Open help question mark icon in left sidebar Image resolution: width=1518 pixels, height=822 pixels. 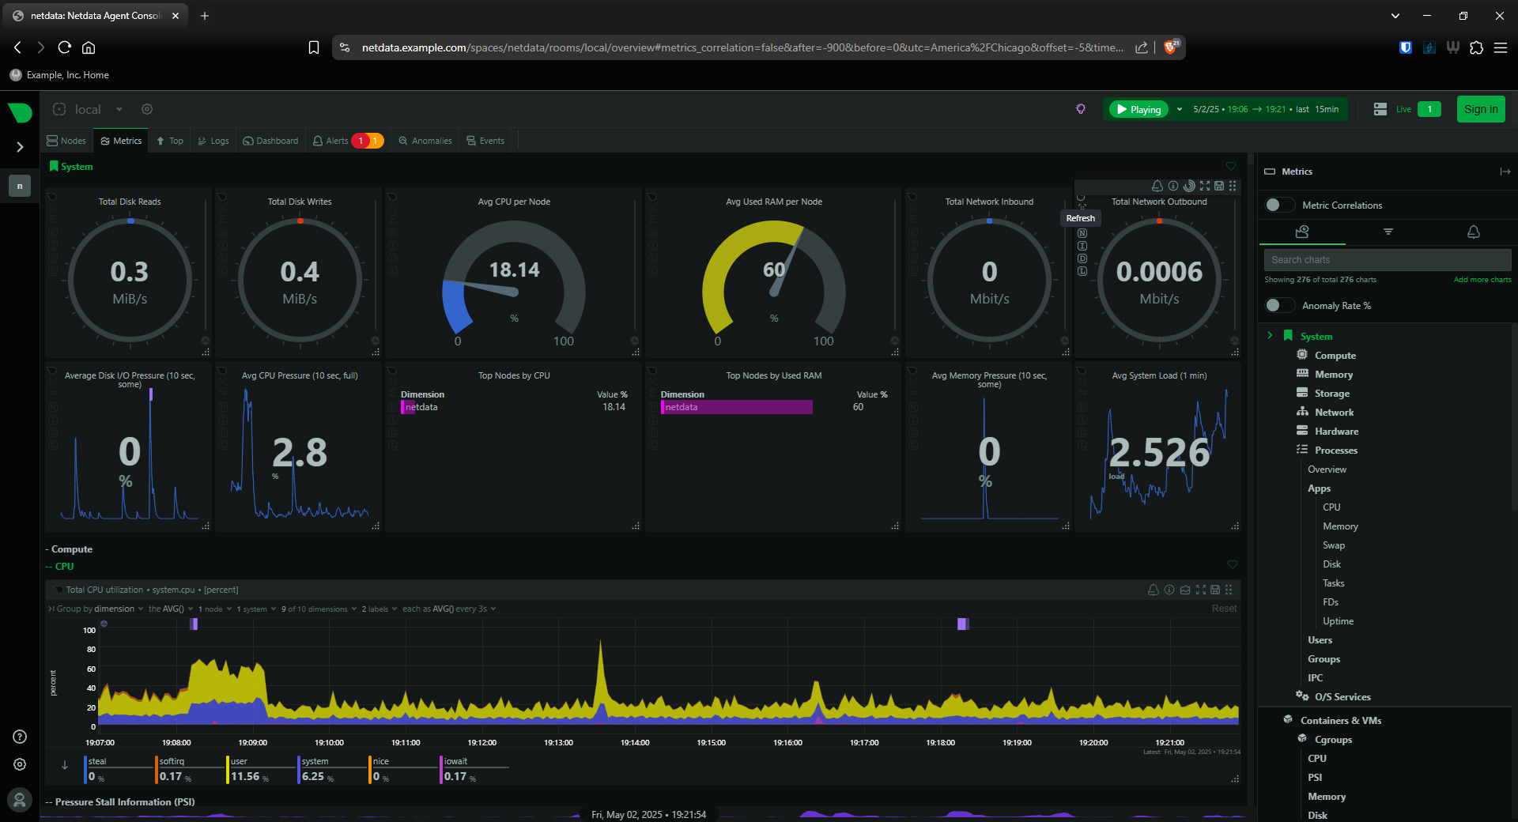20,737
